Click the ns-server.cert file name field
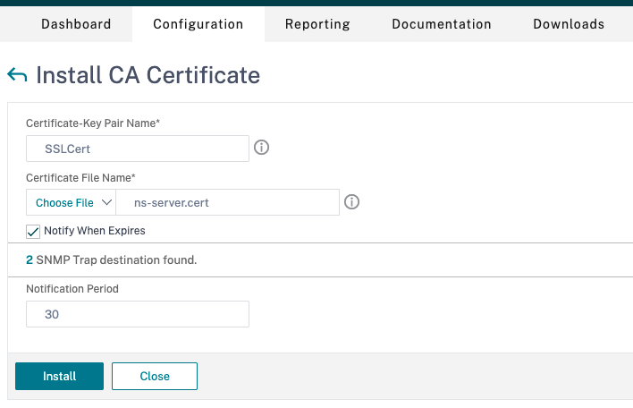633x408 pixels. pyautogui.click(x=227, y=203)
